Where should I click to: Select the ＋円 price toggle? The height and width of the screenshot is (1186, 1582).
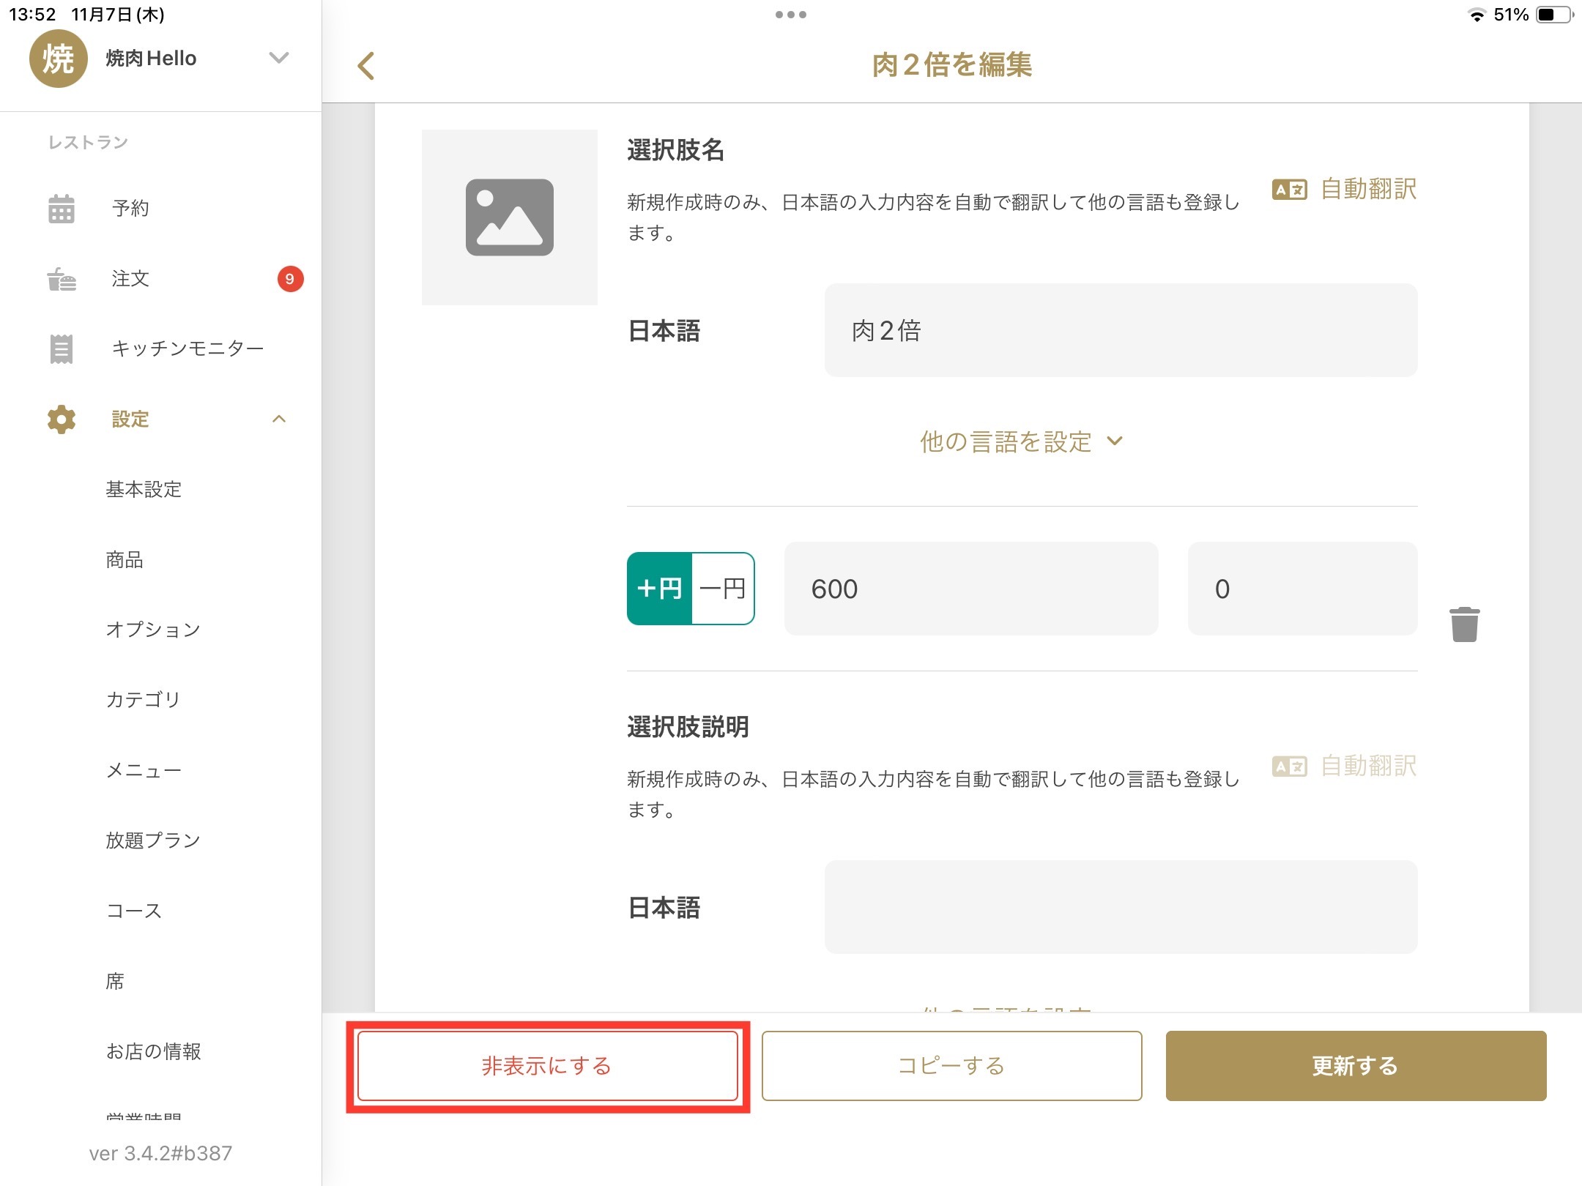tap(659, 589)
